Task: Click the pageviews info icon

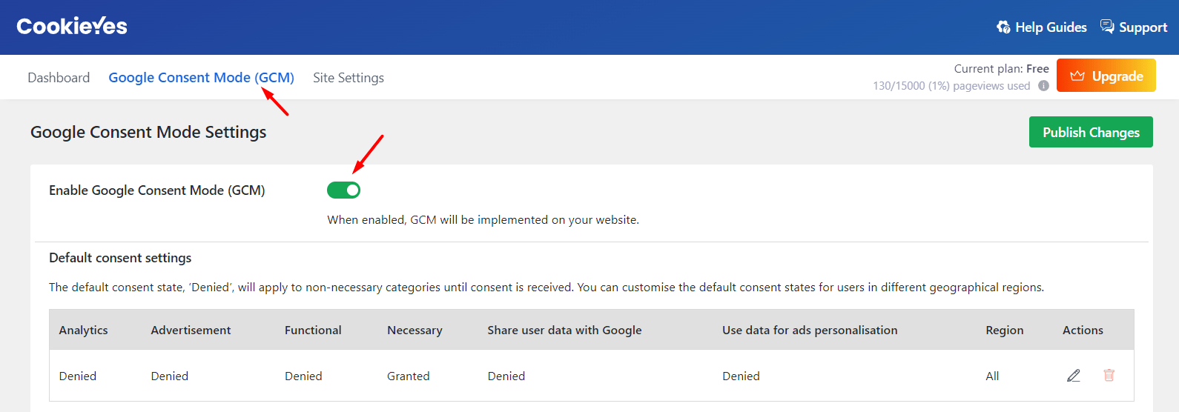Action: tap(1043, 86)
